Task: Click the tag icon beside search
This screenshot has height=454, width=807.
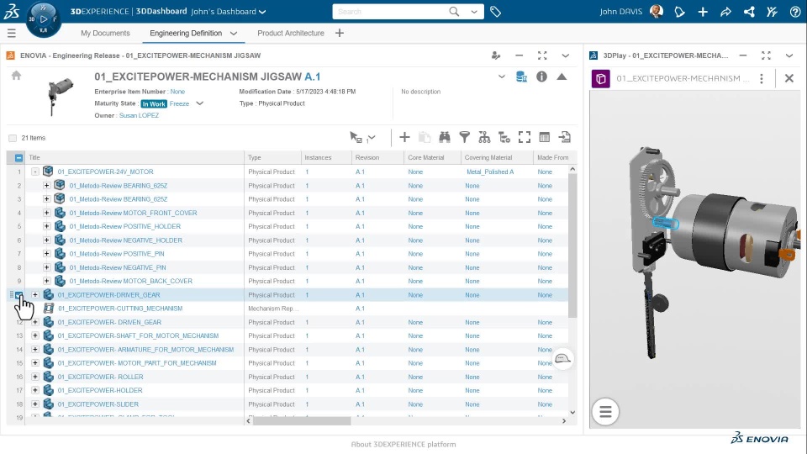Action: click(x=495, y=11)
